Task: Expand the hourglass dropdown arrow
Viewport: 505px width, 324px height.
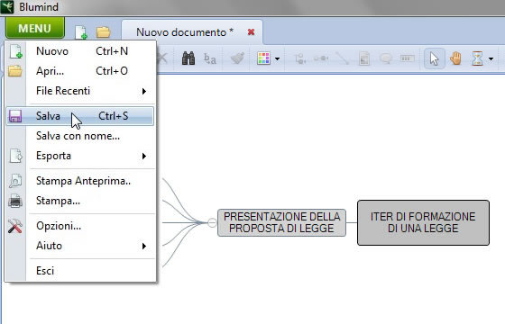Action: click(491, 58)
